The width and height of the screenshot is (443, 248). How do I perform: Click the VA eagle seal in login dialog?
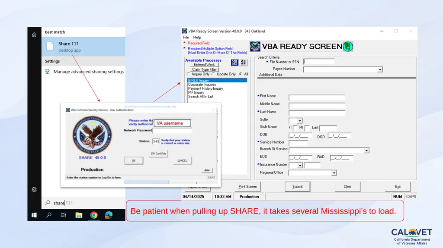pyautogui.click(x=92, y=135)
